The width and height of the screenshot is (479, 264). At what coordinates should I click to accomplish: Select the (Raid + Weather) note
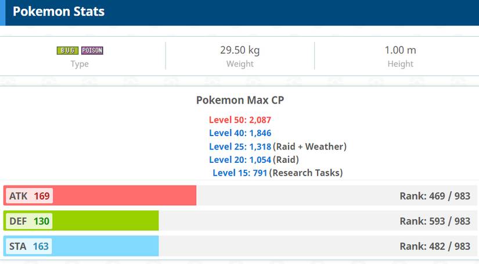point(310,147)
